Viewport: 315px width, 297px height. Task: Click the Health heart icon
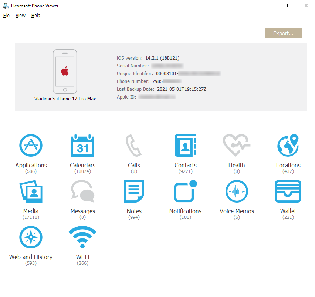237,146
